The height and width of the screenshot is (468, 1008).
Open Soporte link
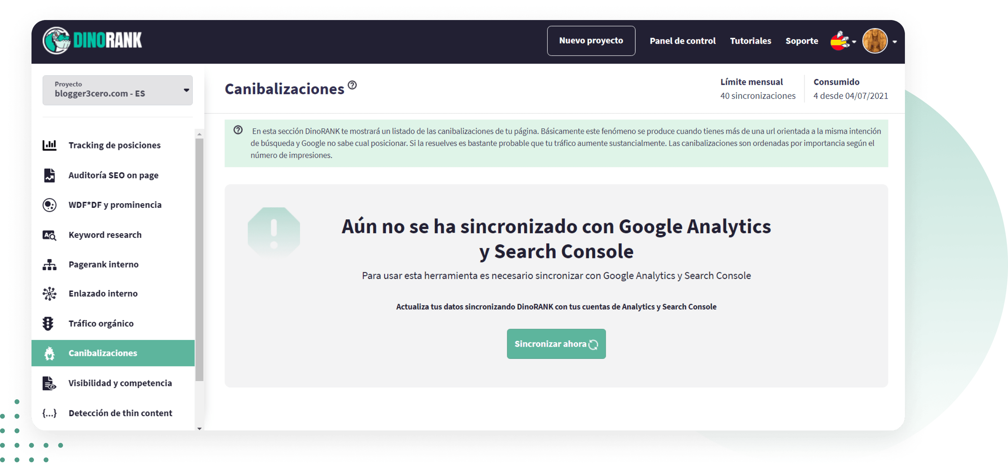coord(801,41)
